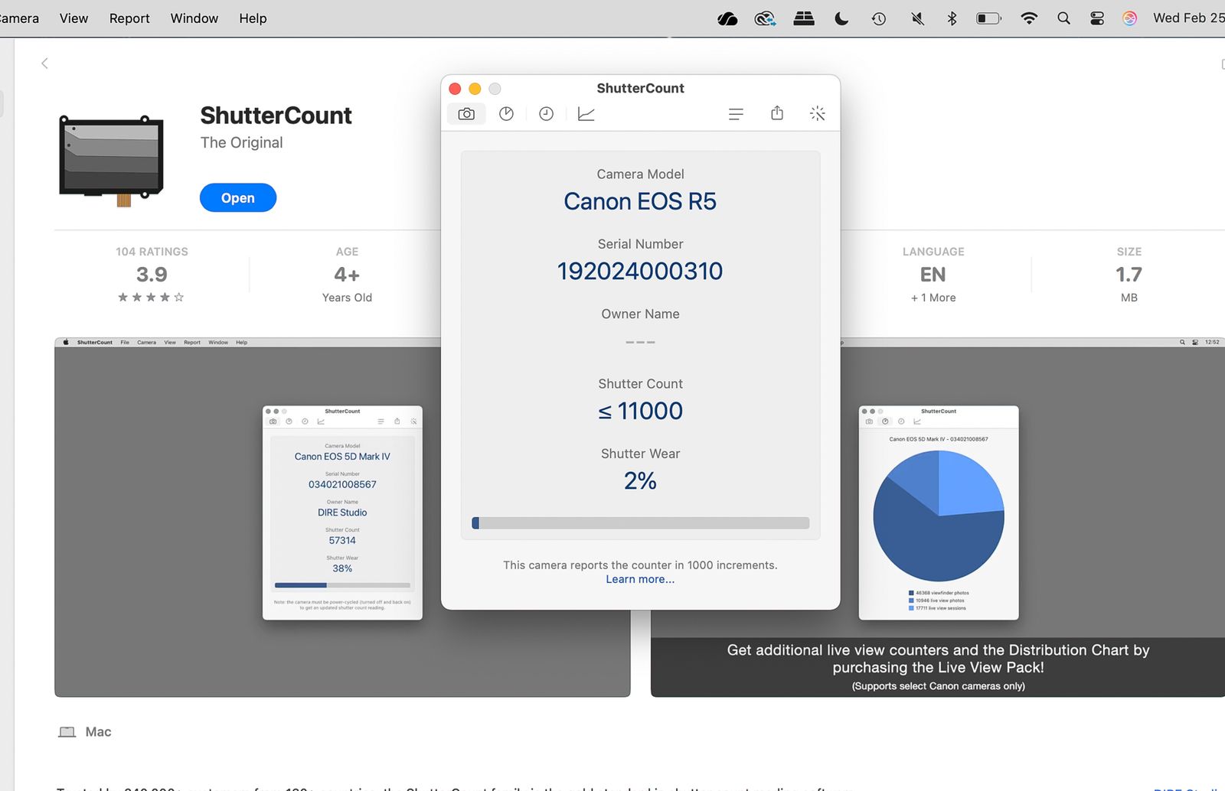Open the pie Distribution Chart view
Viewport: 1225px width, 791px height.
pos(506,114)
